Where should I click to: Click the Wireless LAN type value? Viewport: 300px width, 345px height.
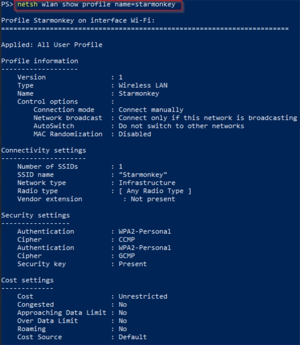click(x=143, y=85)
